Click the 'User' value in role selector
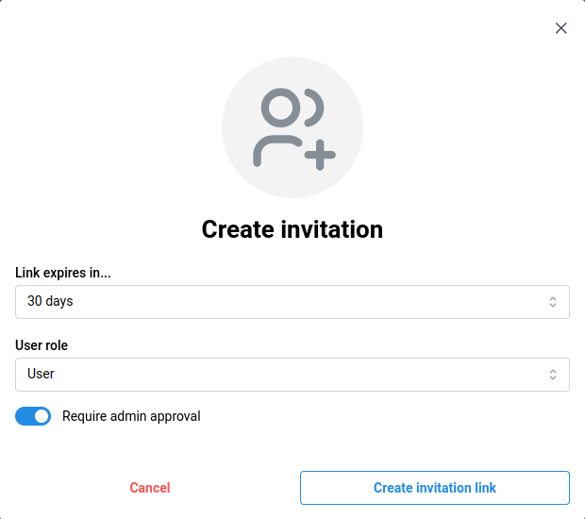 click(41, 375)
